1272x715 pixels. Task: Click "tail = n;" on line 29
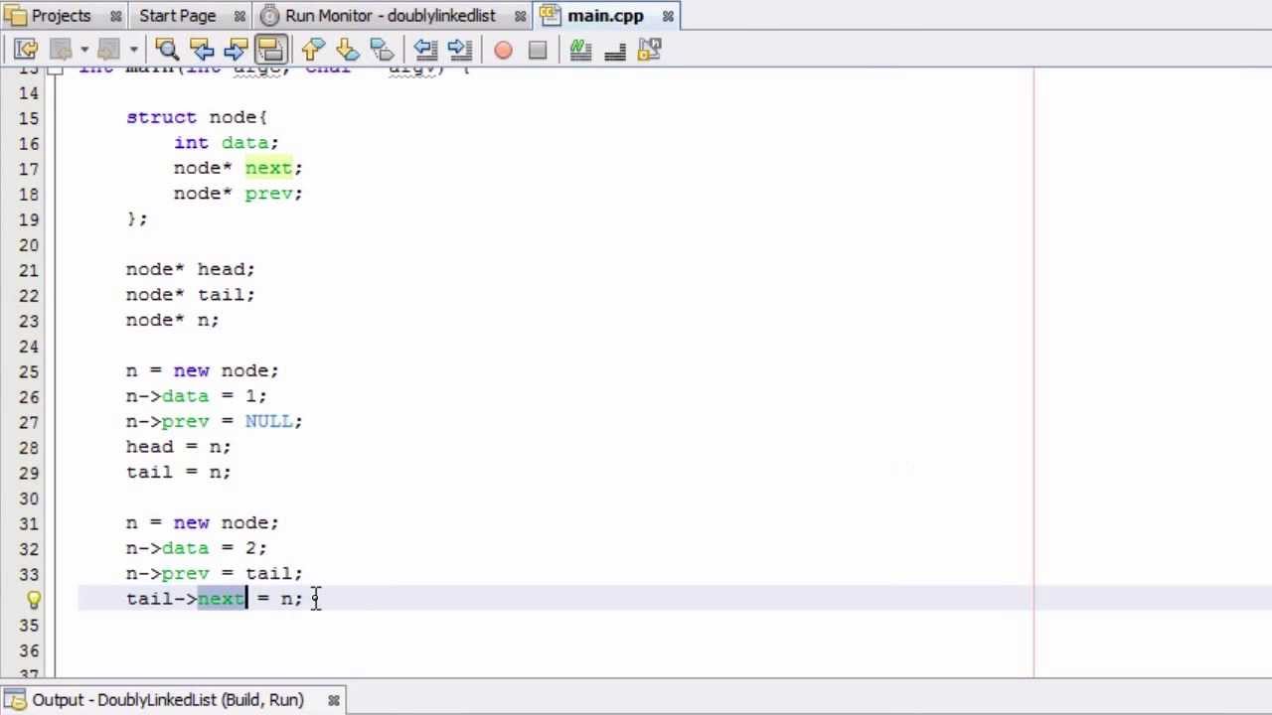(179, 472)
